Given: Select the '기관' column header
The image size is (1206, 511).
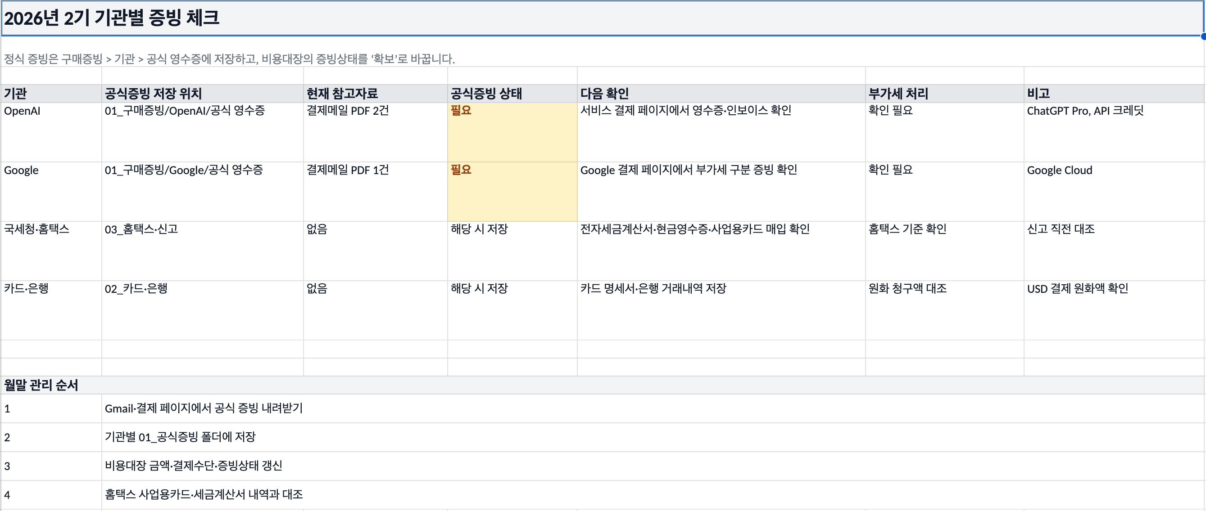Looking at the screenshot, I should coord(51,94).
